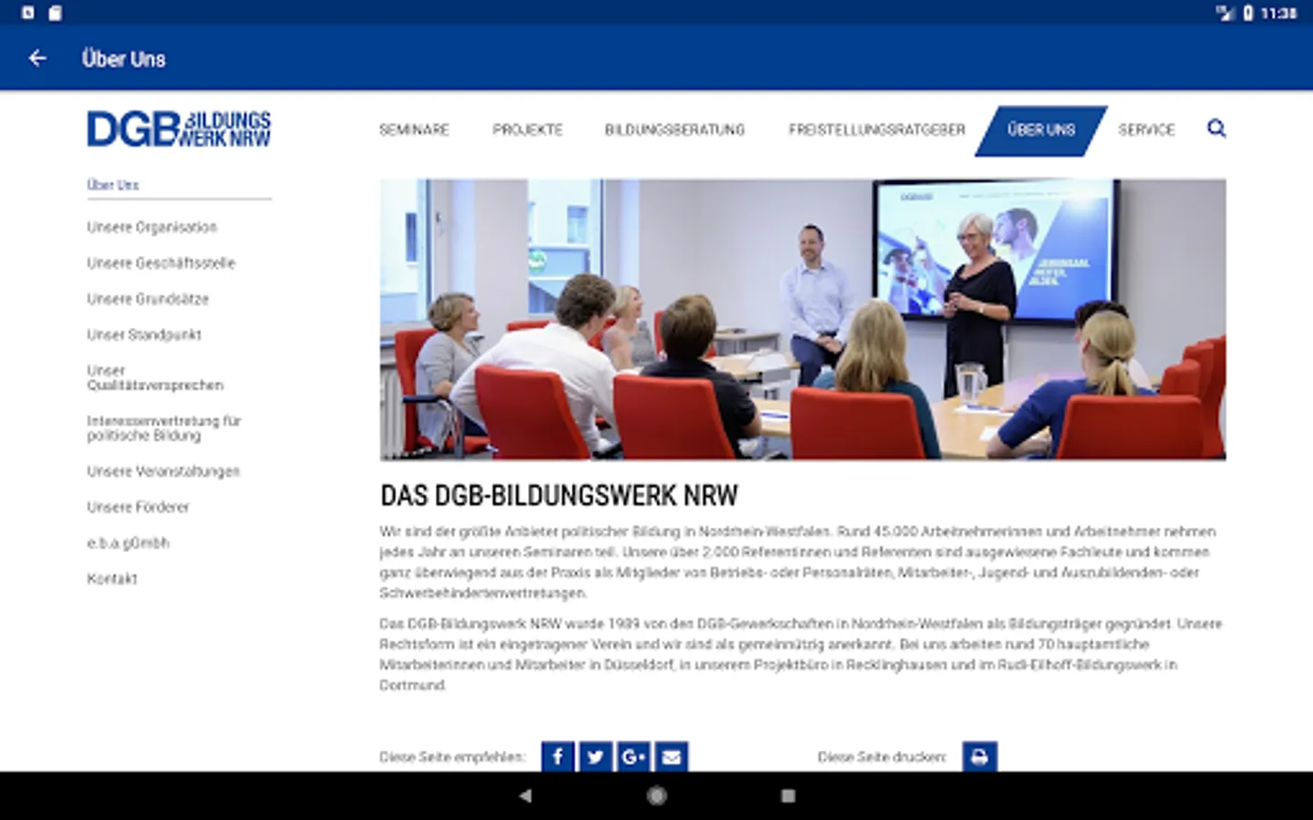Screen dimensions: 1313x820
Task: Open Interessenvertretung für politische Bildung link
Action: (x=164, y=428)
